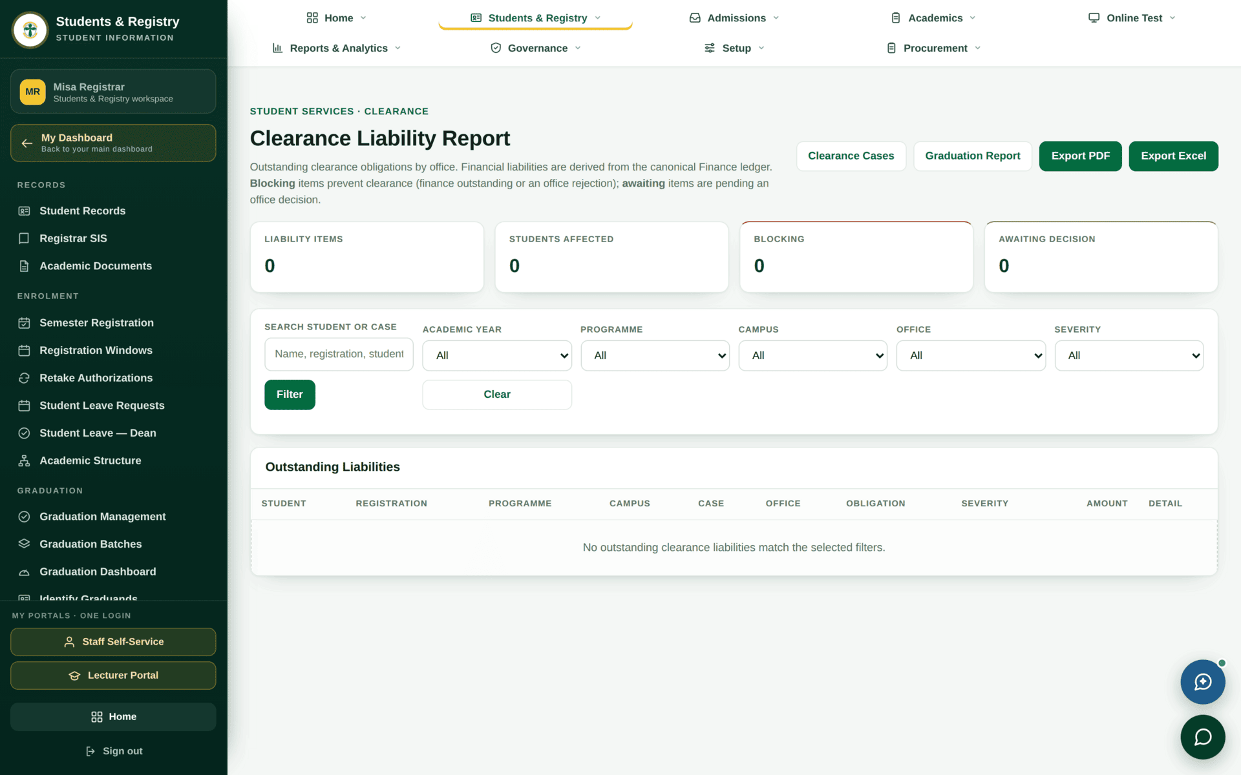Click the Registration Windows calendar icon
1241x775 pixels.
point(24,351)
